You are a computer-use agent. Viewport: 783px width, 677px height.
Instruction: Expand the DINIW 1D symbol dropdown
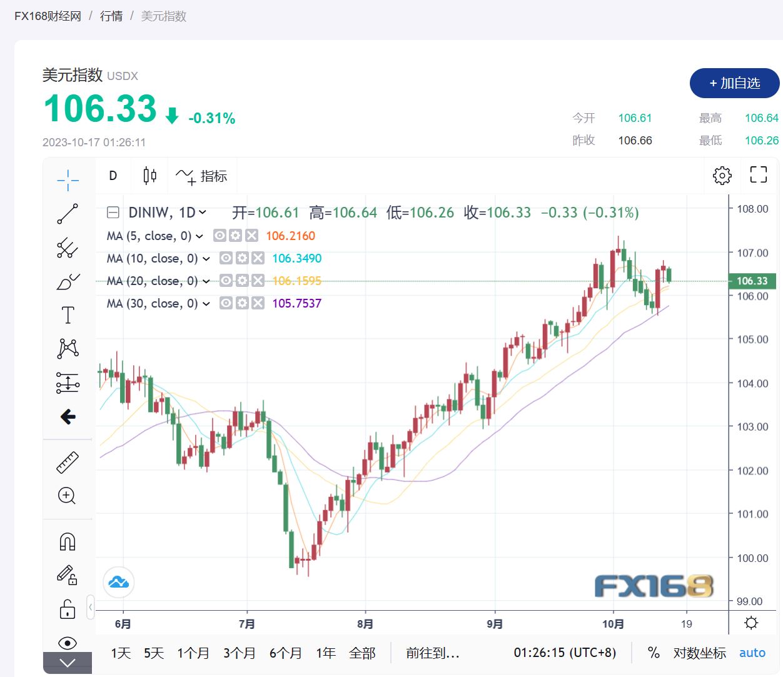[x=203, y=213]
